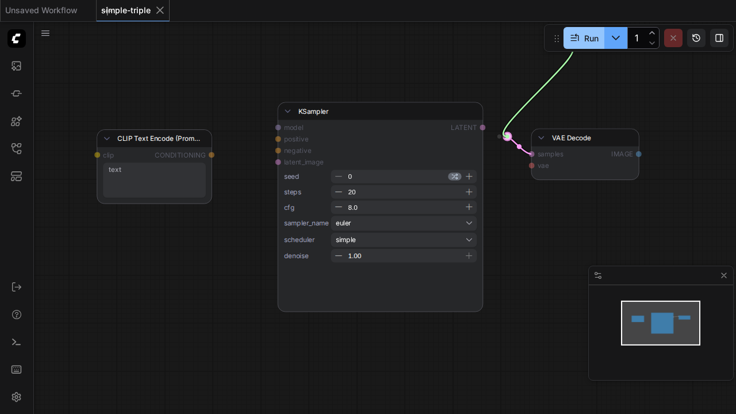
Task: Increase the steps value with plus
Action: [469, 192]
